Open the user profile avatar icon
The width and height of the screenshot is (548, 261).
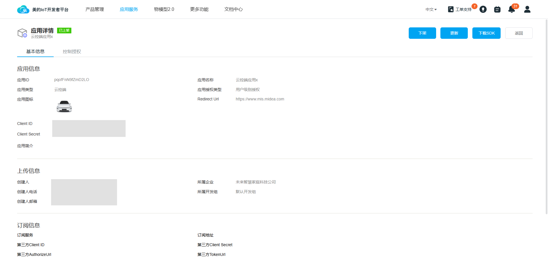point(527,9)
